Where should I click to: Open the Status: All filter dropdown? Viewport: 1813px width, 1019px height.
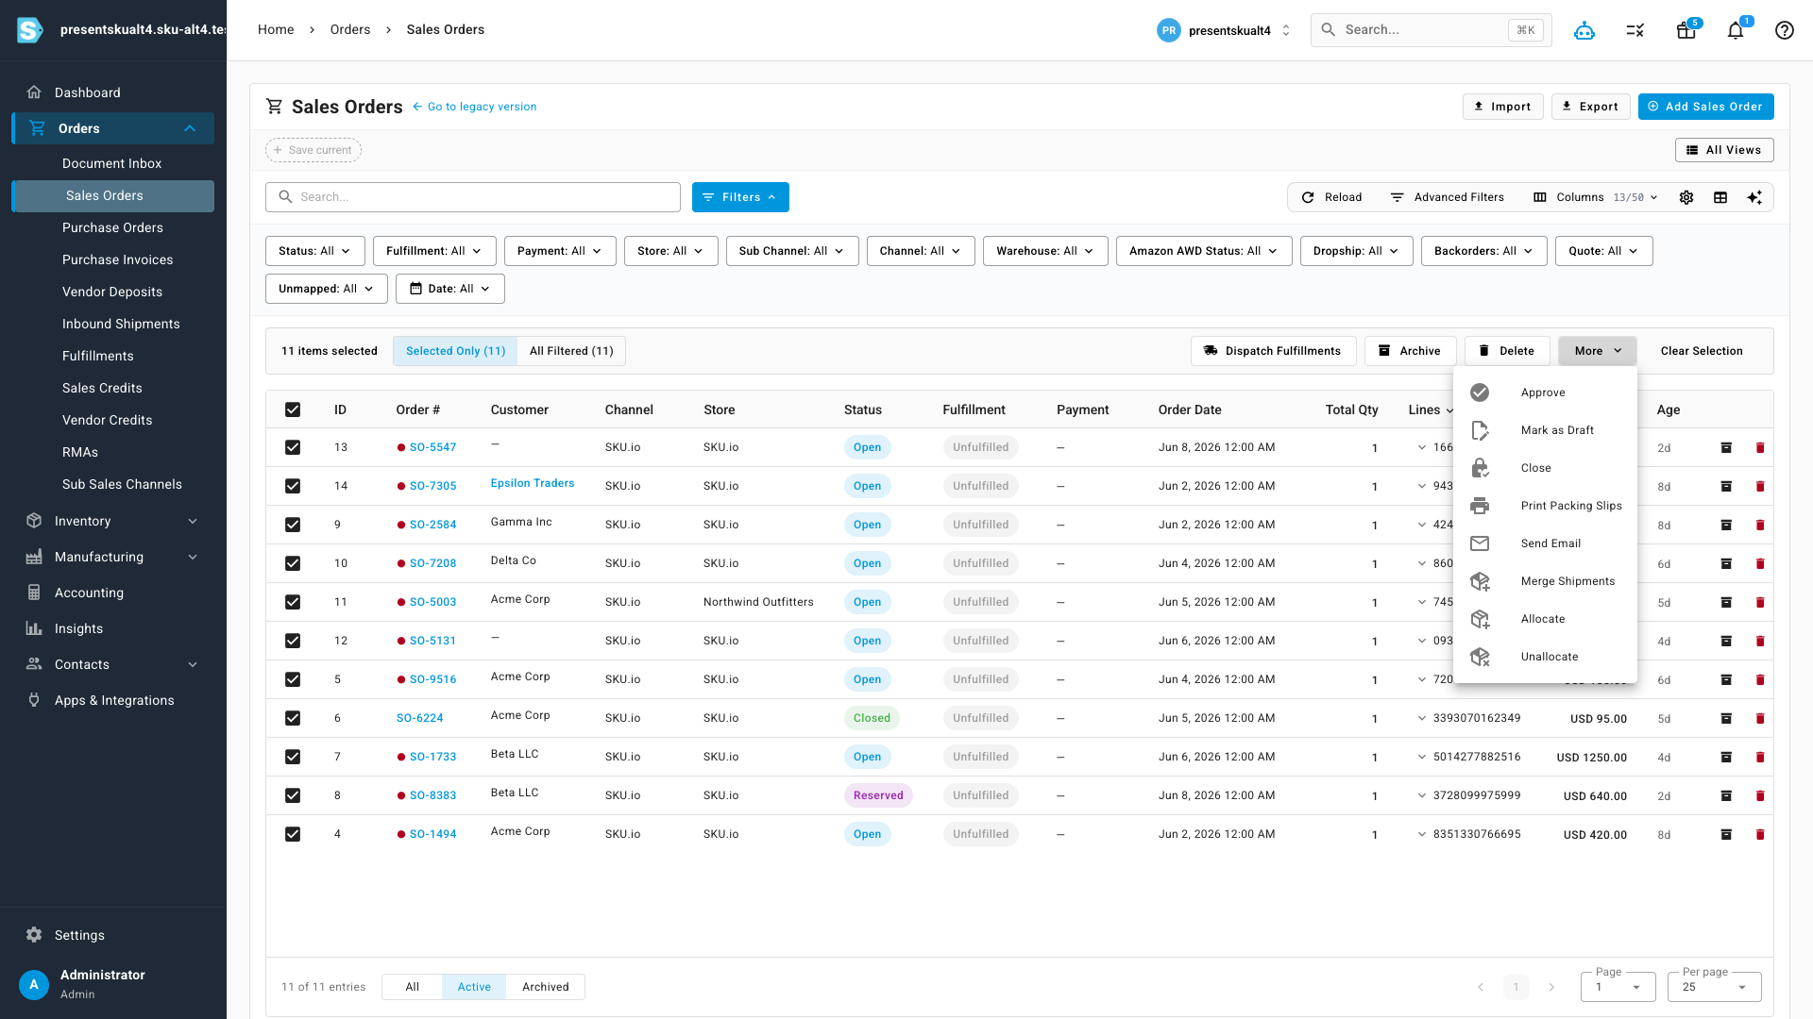point(314,251)
